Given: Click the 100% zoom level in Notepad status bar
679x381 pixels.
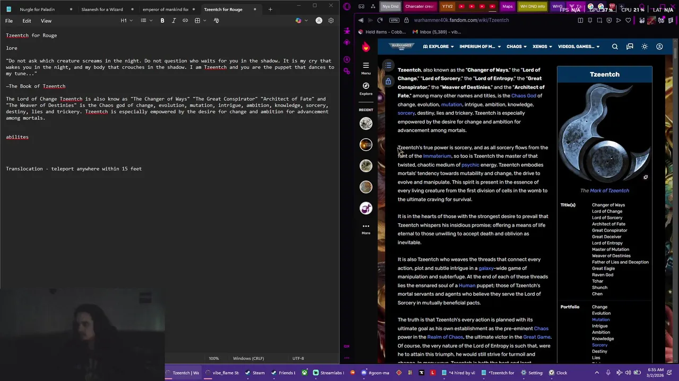Looking at the screenshot, I should (214, 358).
